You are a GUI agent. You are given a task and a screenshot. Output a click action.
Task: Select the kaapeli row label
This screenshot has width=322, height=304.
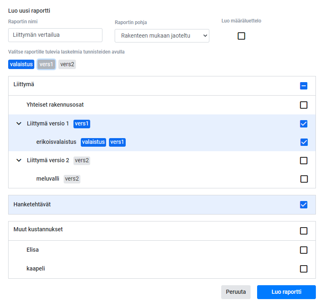tap(36, 268)
